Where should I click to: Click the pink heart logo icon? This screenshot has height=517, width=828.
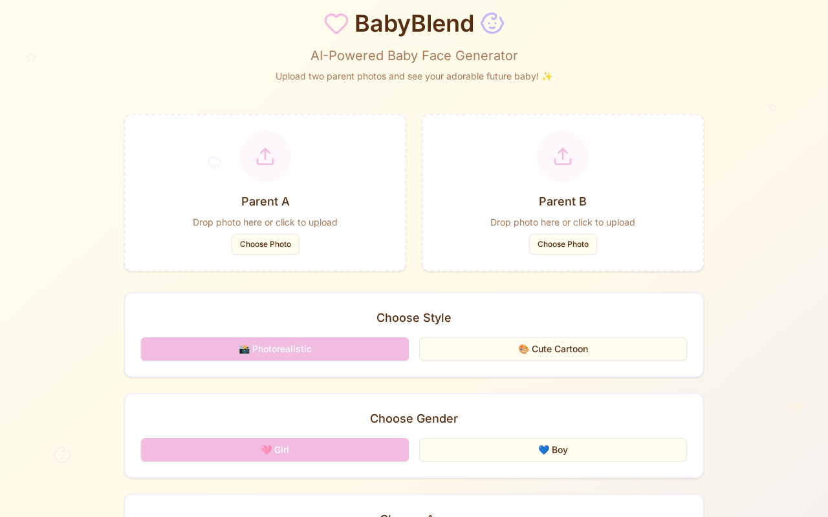(x=336, y=23)
